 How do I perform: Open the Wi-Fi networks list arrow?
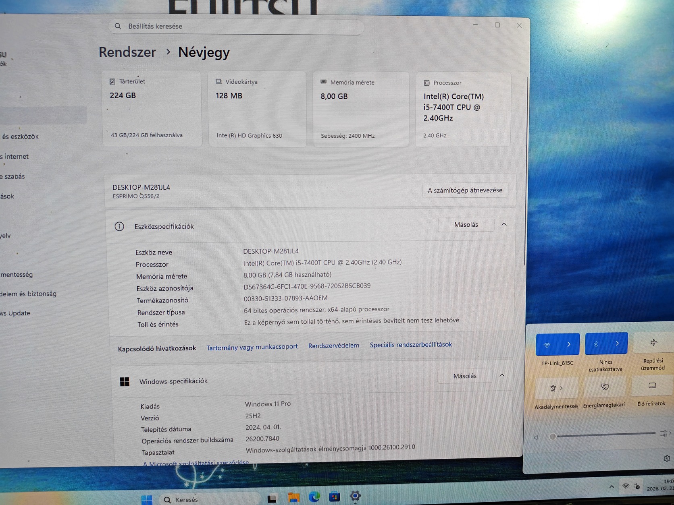coord(569,344)
